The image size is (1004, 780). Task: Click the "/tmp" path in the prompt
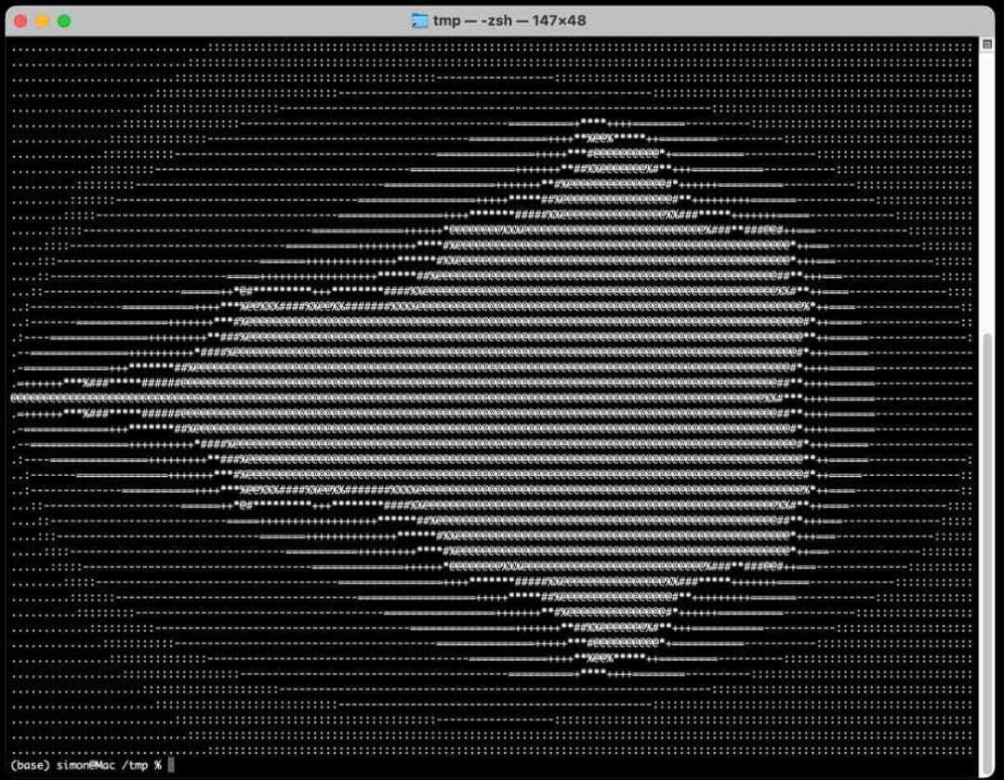(136, 764)
